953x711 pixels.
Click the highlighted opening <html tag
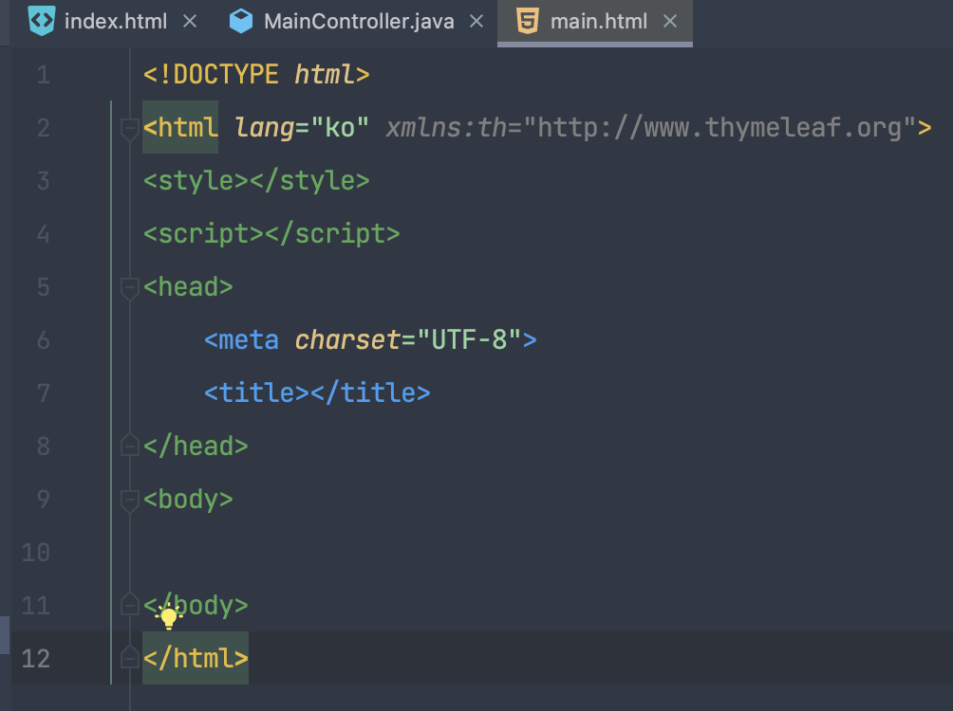point(180,128)
